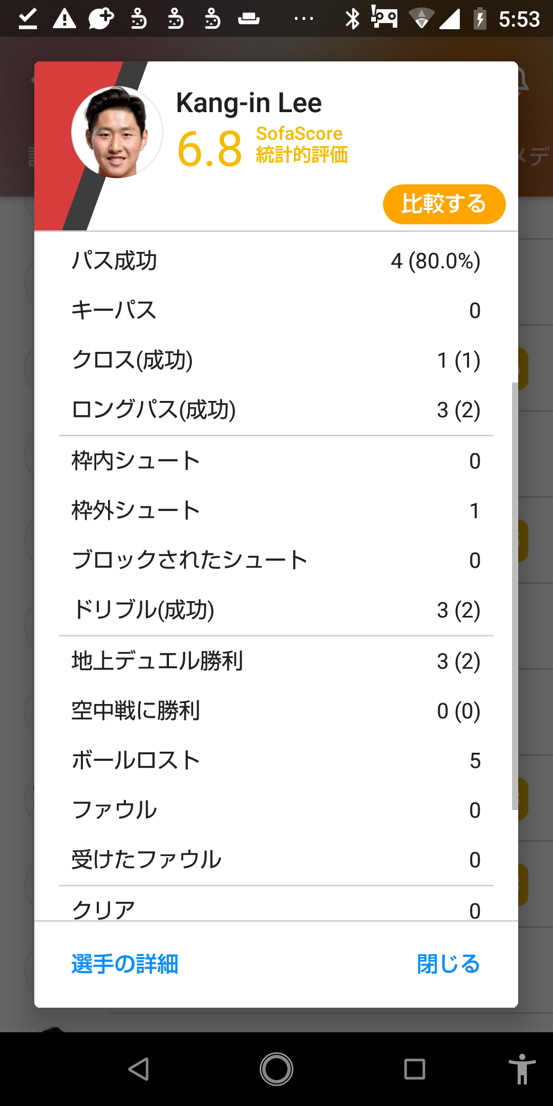Tap Bluetooth icon in status bar
Viewport: 553px width, 1106px height.
[352, 19]
